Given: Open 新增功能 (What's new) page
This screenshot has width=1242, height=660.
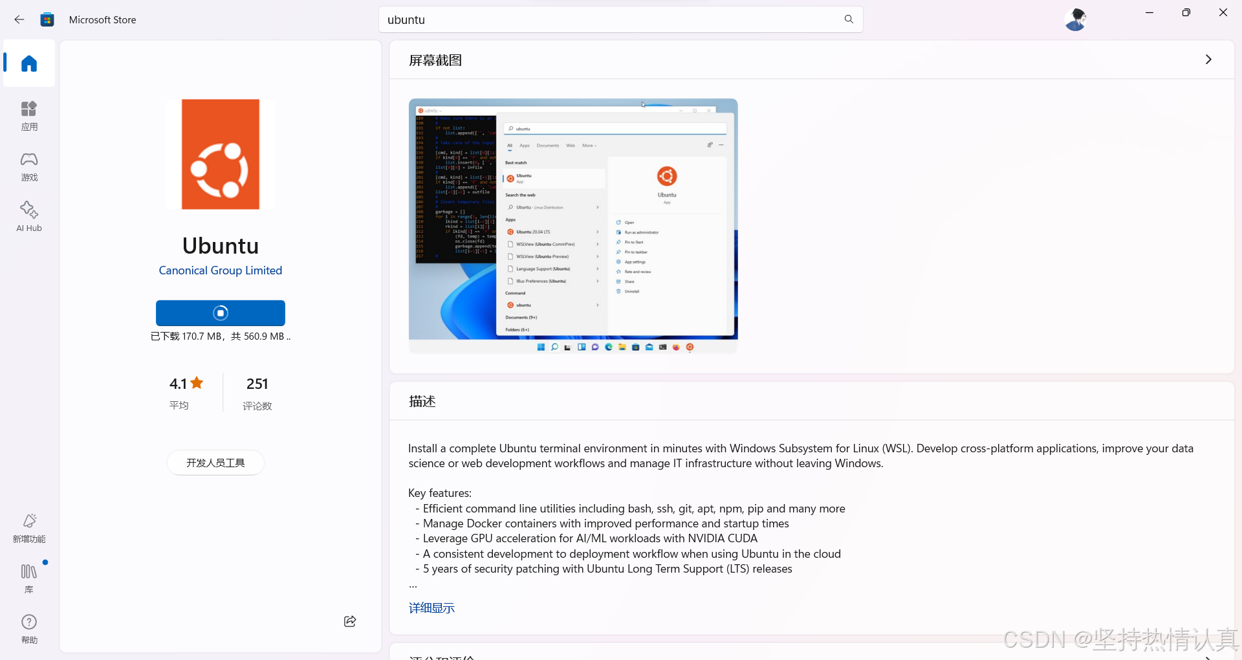Looking at the screenshot, I should pos(29,528).
